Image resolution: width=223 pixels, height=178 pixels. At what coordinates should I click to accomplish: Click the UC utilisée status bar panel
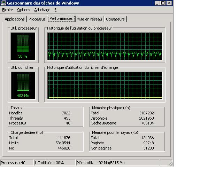point(55,163)
